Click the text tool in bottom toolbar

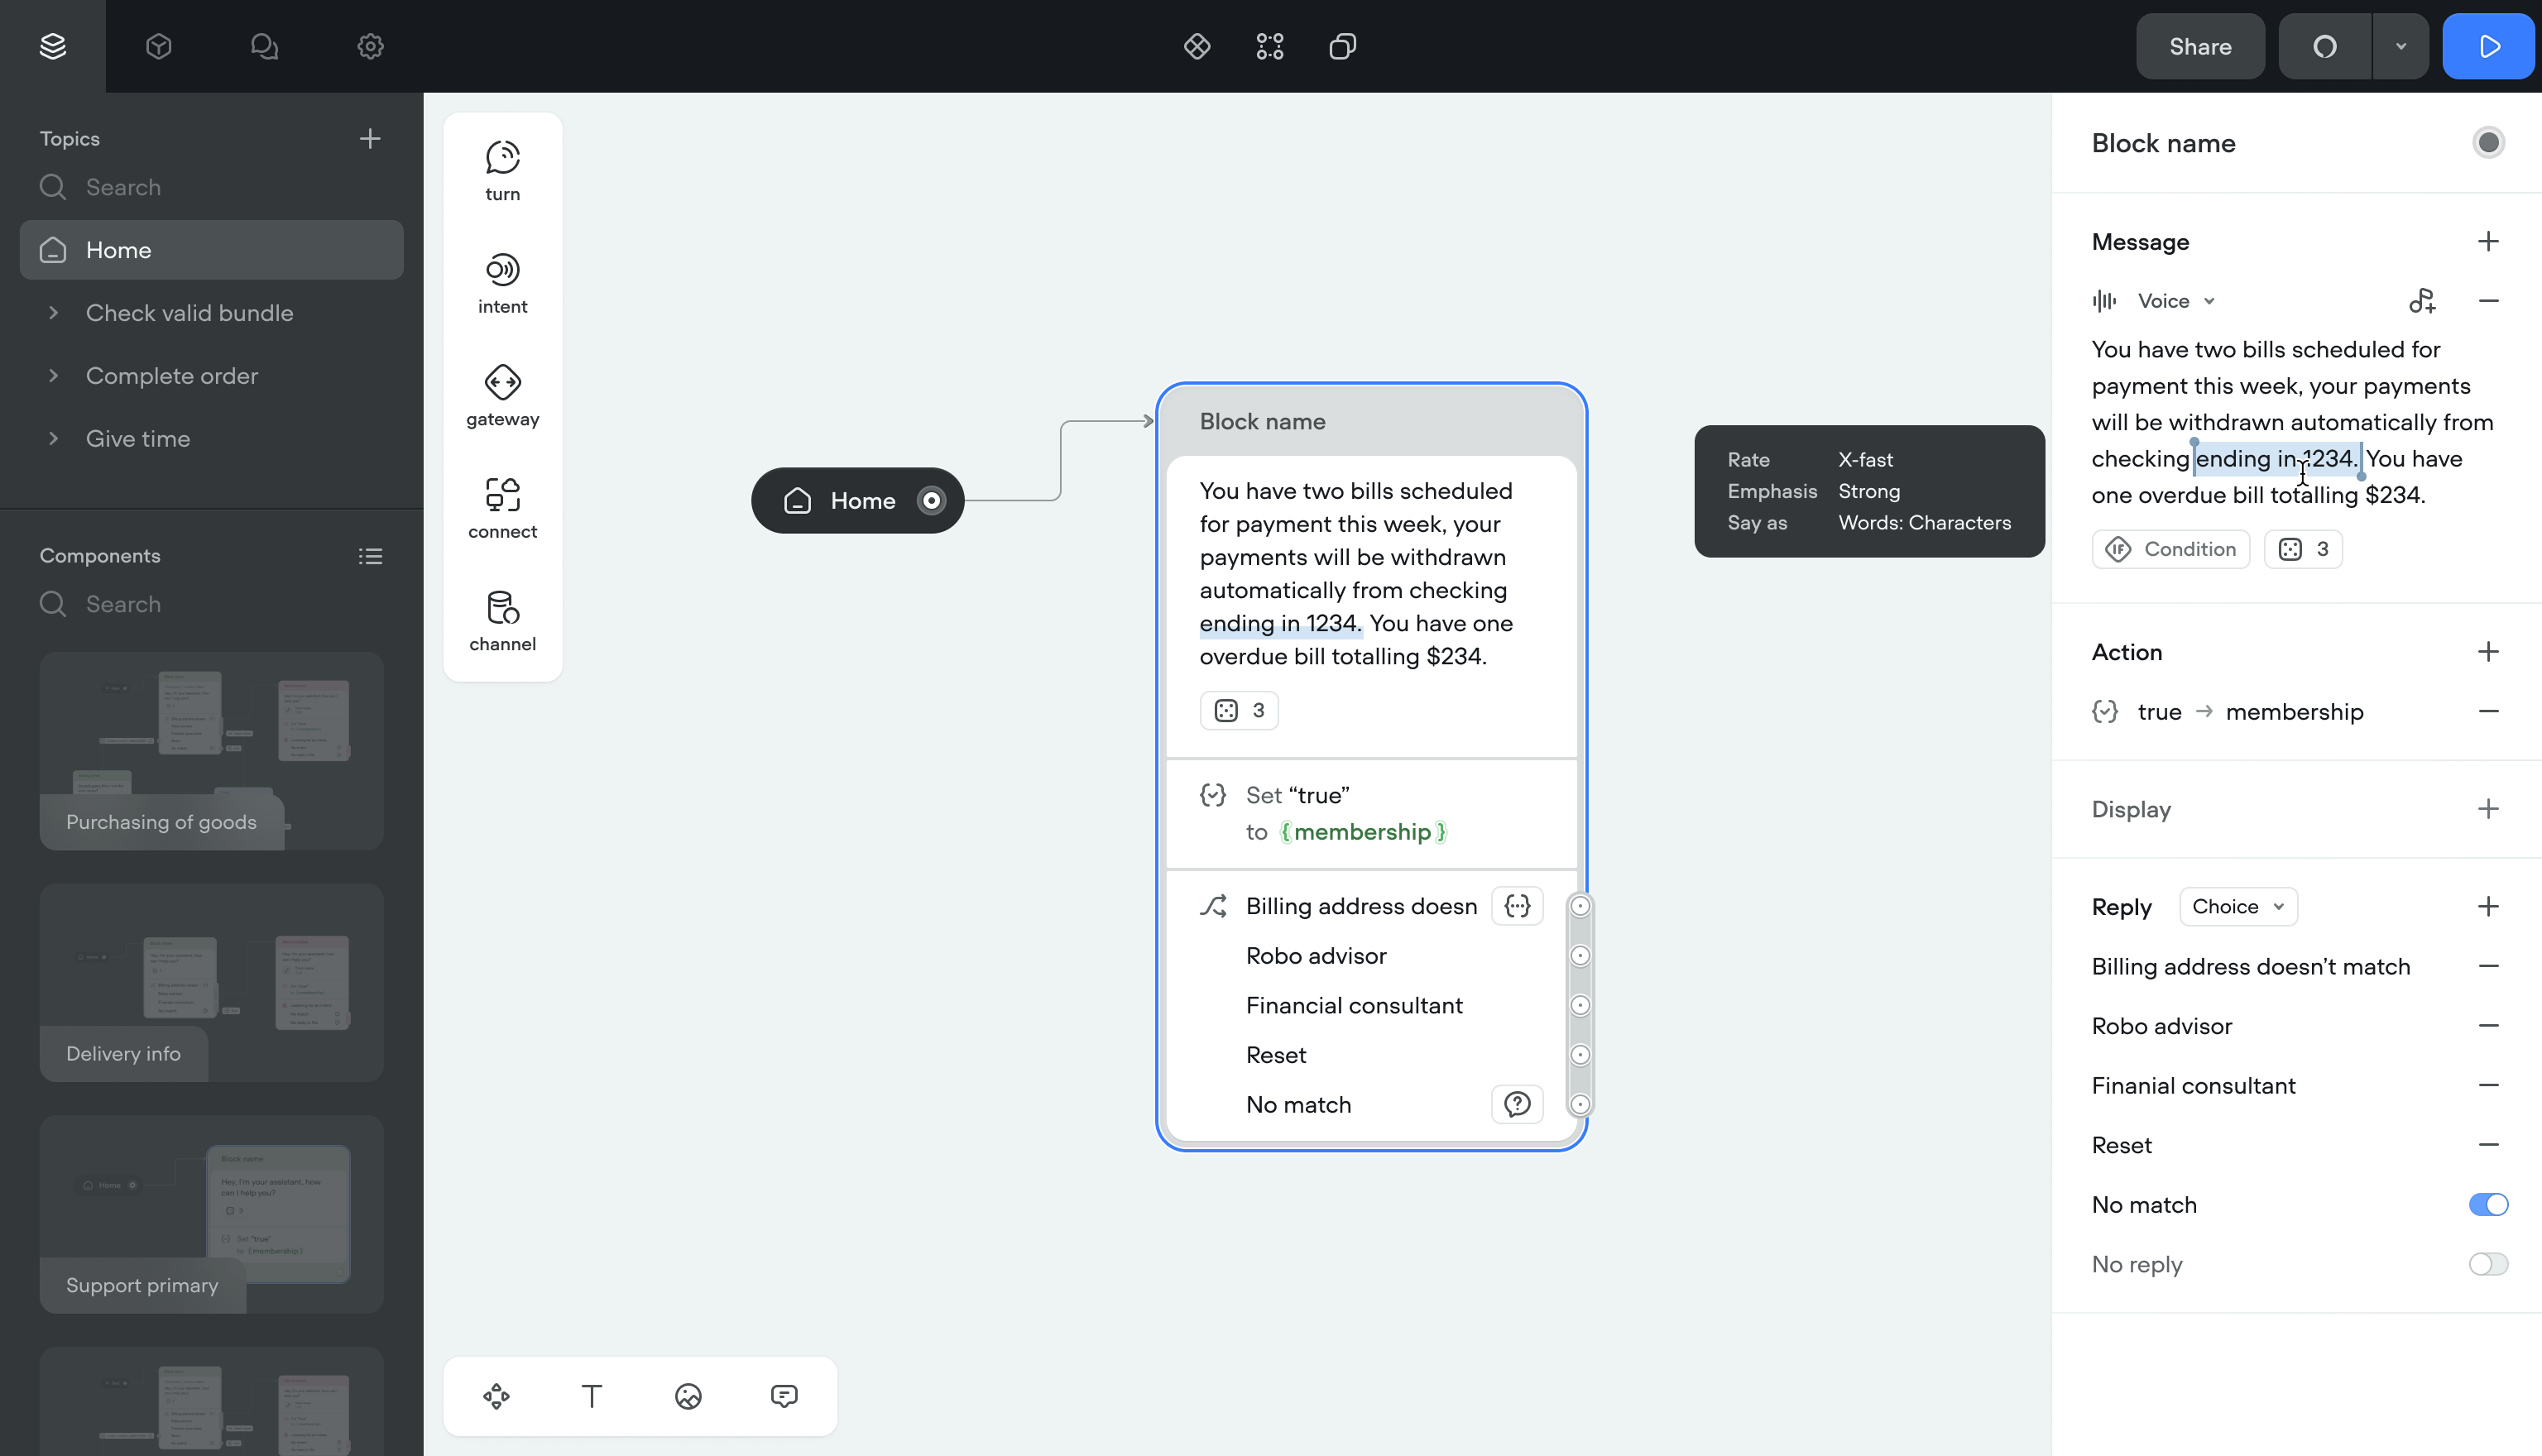592,1396
